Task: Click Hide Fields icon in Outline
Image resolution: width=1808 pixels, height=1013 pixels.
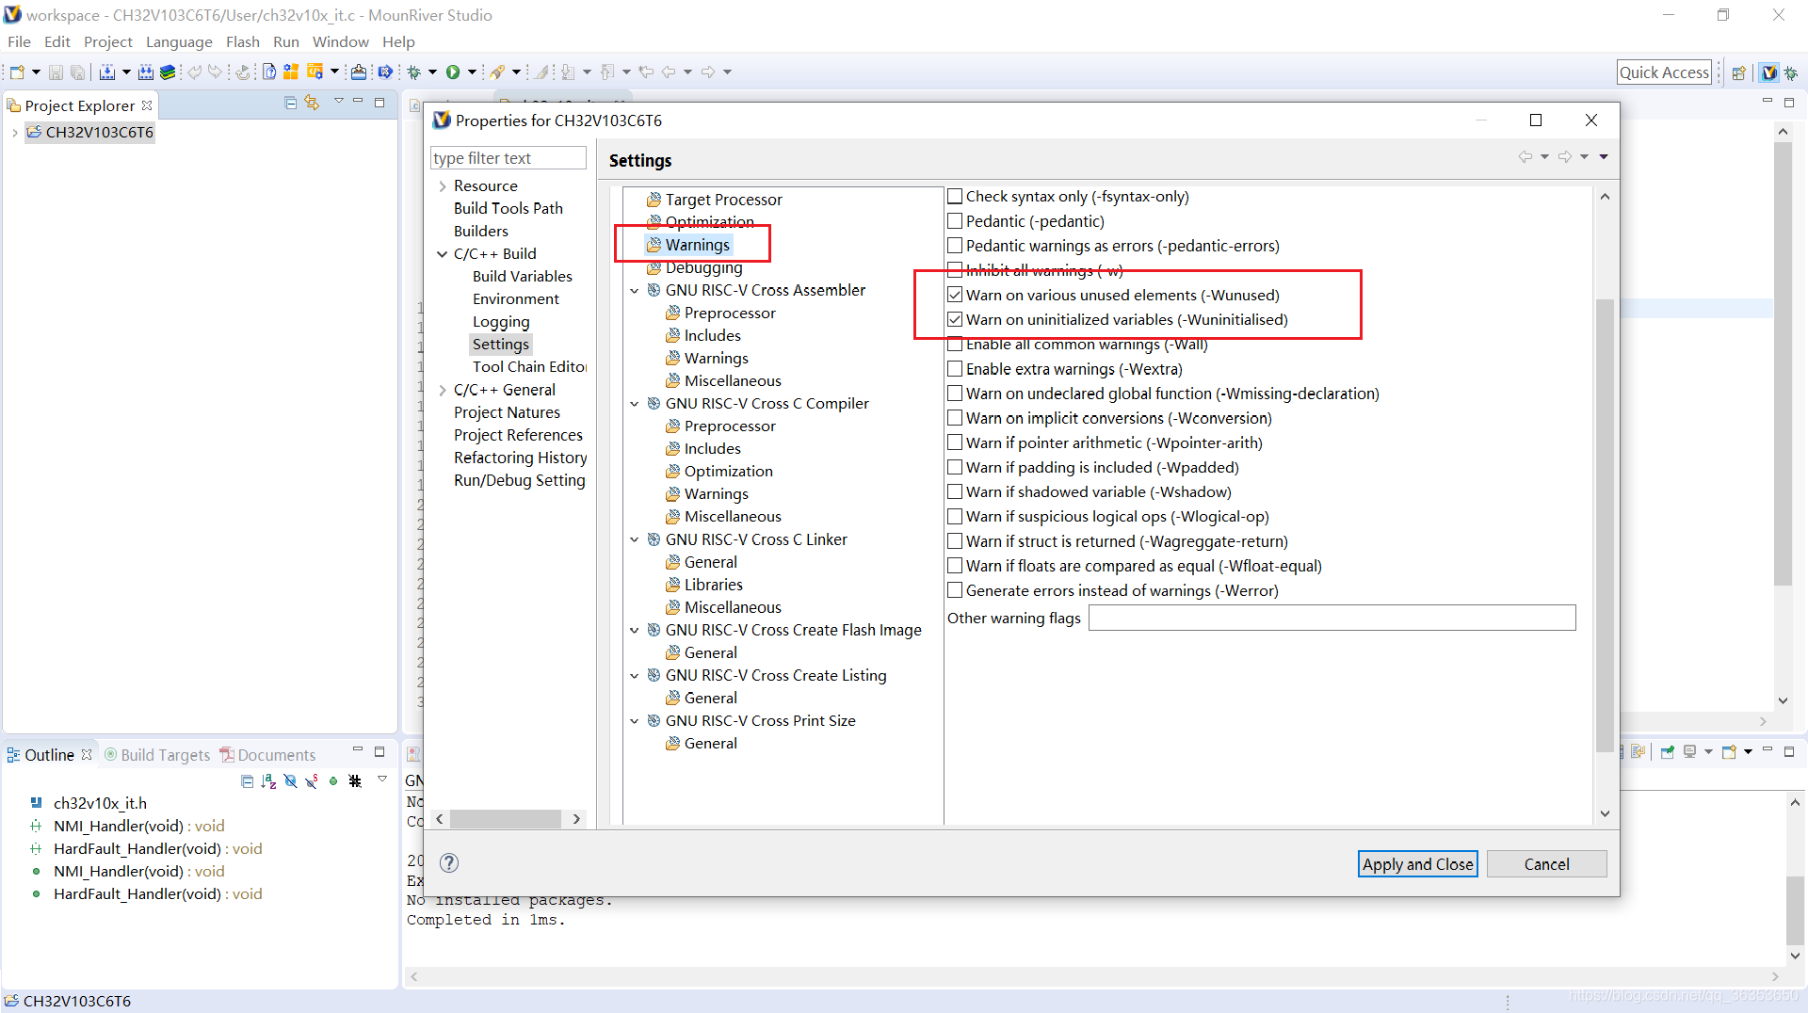Action: (x=290, y=781)
